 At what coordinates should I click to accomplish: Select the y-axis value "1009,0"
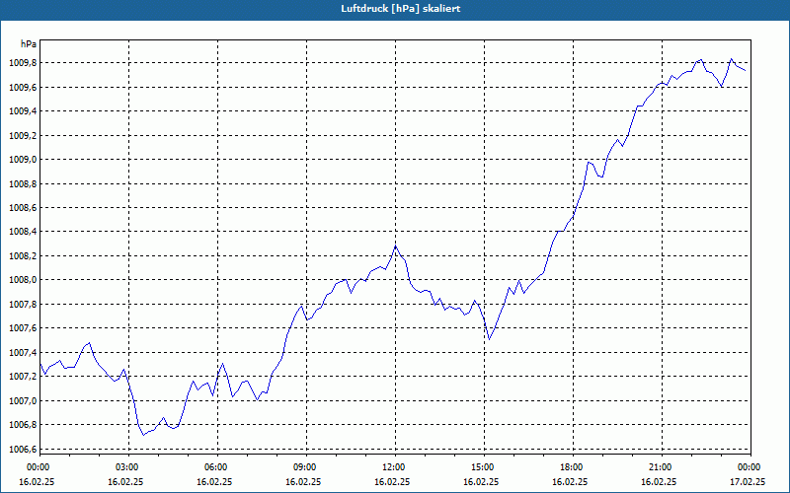coord(23,160)
